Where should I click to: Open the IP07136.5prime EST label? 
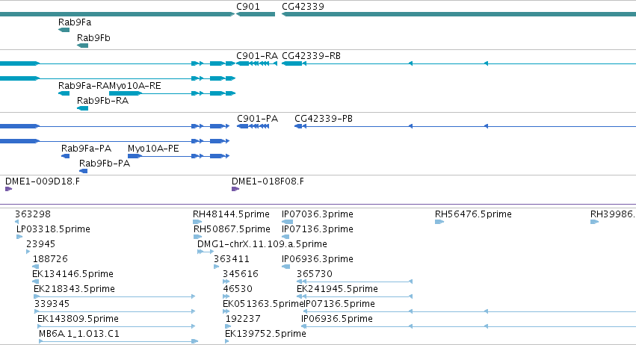(x=340, y=304)
